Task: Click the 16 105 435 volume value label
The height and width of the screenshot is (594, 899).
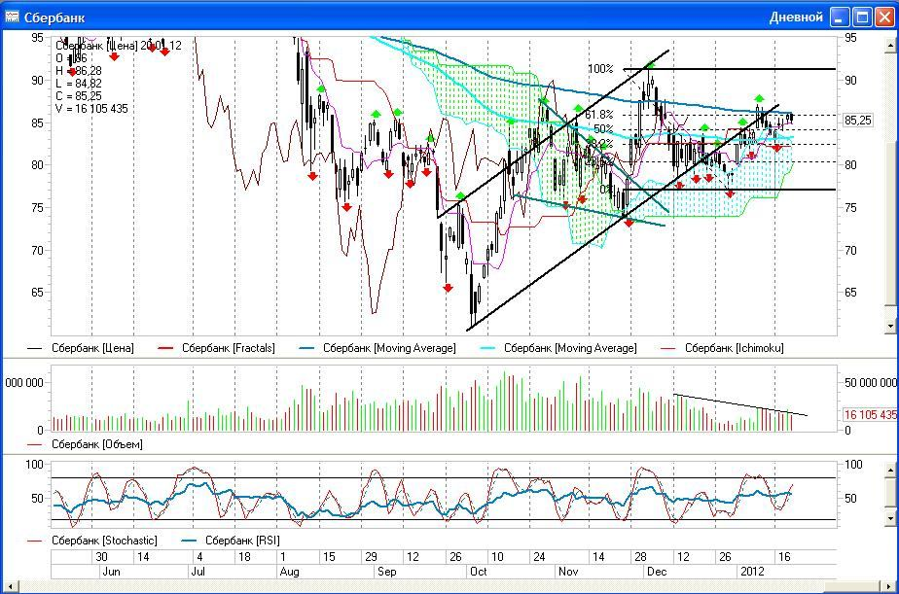Action: (871, 415)
